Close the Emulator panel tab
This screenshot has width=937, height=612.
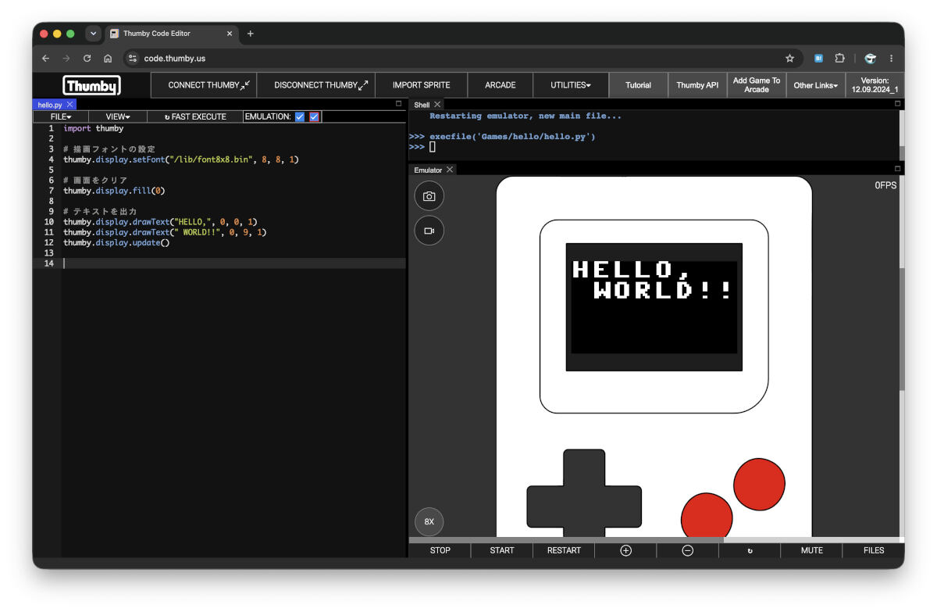tap(450, 170)
